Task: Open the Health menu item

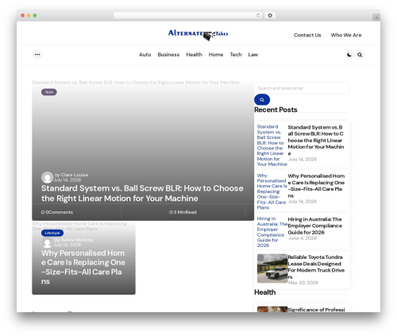Action: click(x=194, y=55)
